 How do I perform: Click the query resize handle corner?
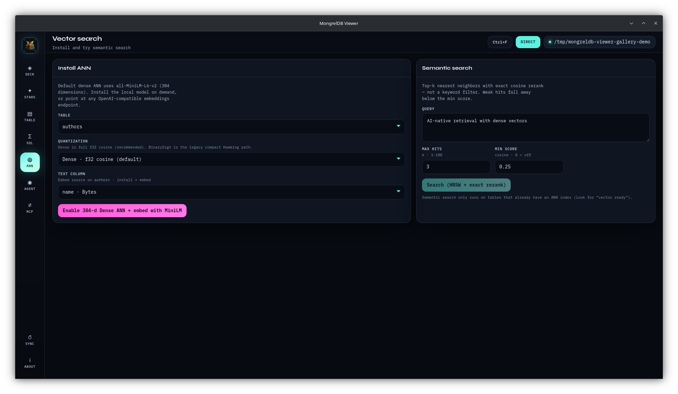coord(647,139)
